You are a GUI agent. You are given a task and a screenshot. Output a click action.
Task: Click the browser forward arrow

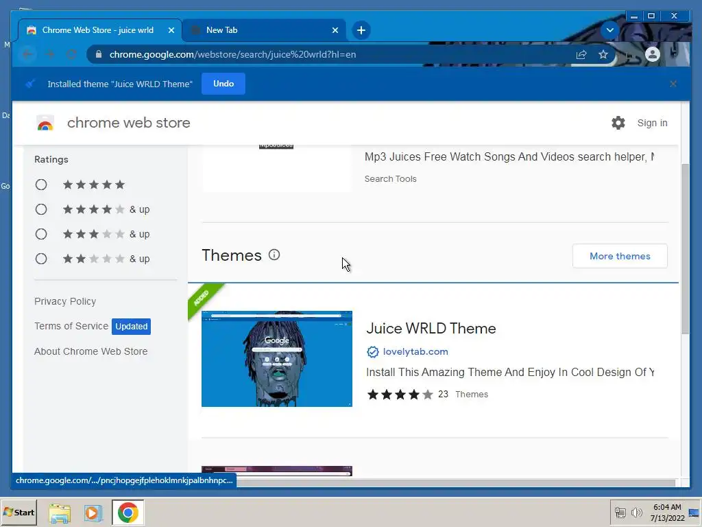point(49,54)
